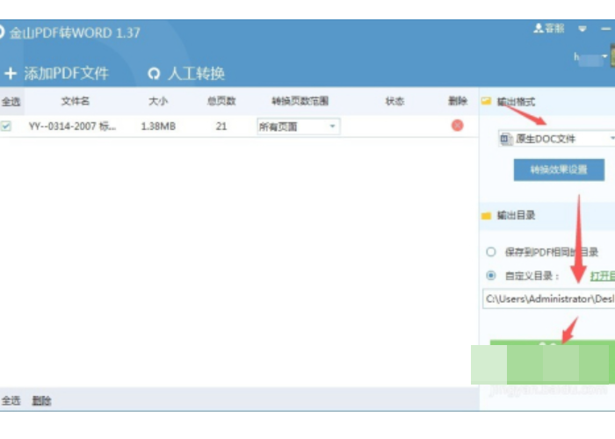This screenshot has height=439, width=615.
Task: Click the 打开目录 link
Action: [603, 276]
